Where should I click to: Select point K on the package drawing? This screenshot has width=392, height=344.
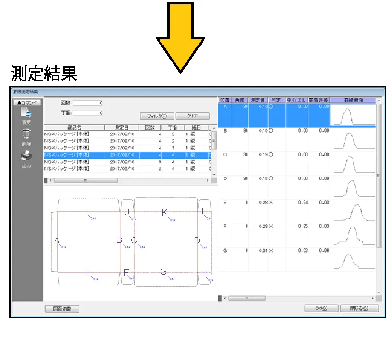tap(164, 212)
